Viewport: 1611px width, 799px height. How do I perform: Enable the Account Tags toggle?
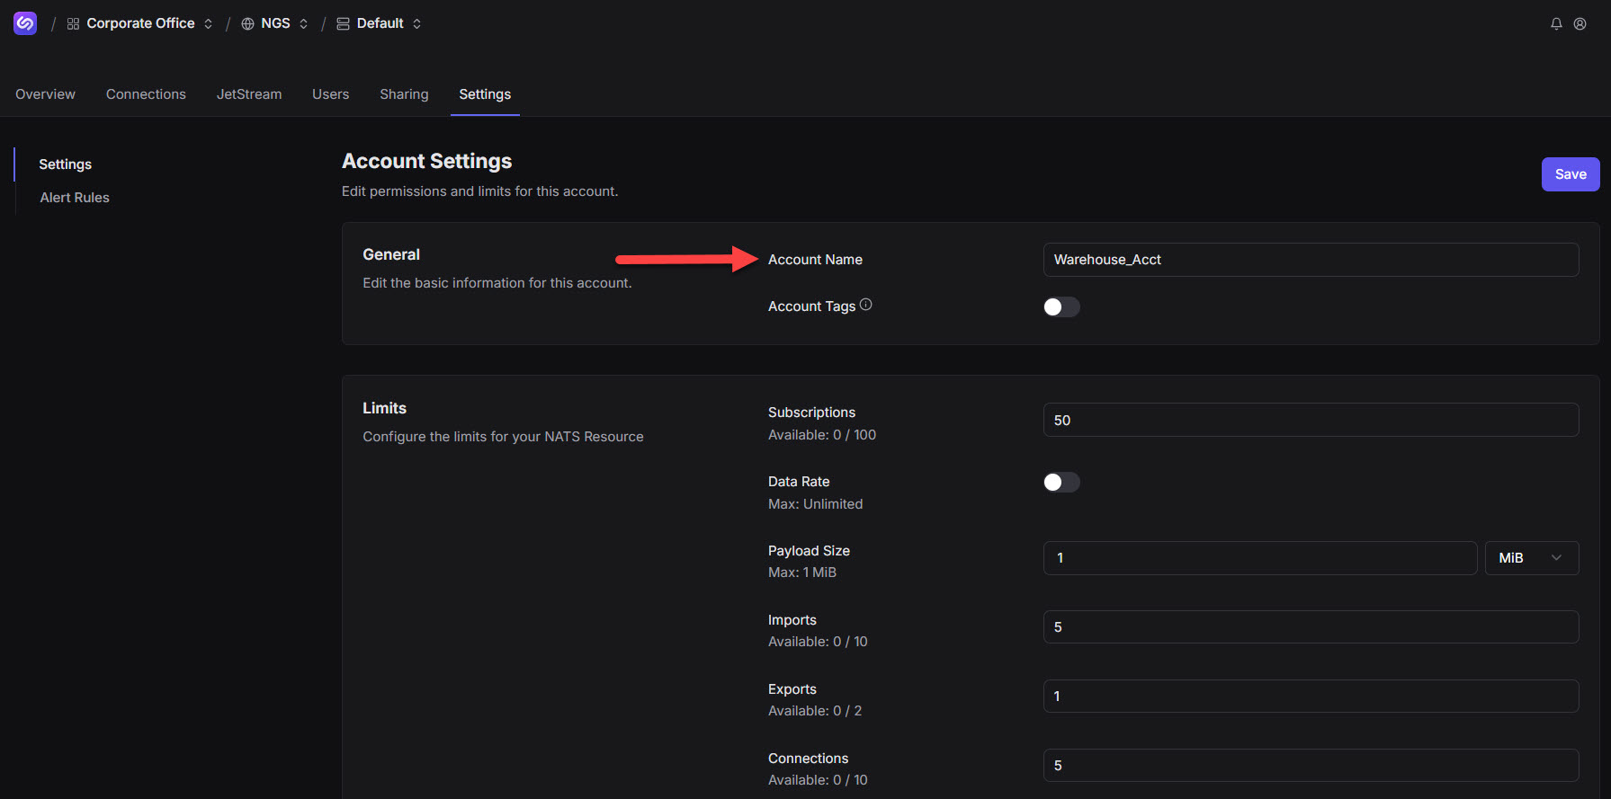point(1061,307)
